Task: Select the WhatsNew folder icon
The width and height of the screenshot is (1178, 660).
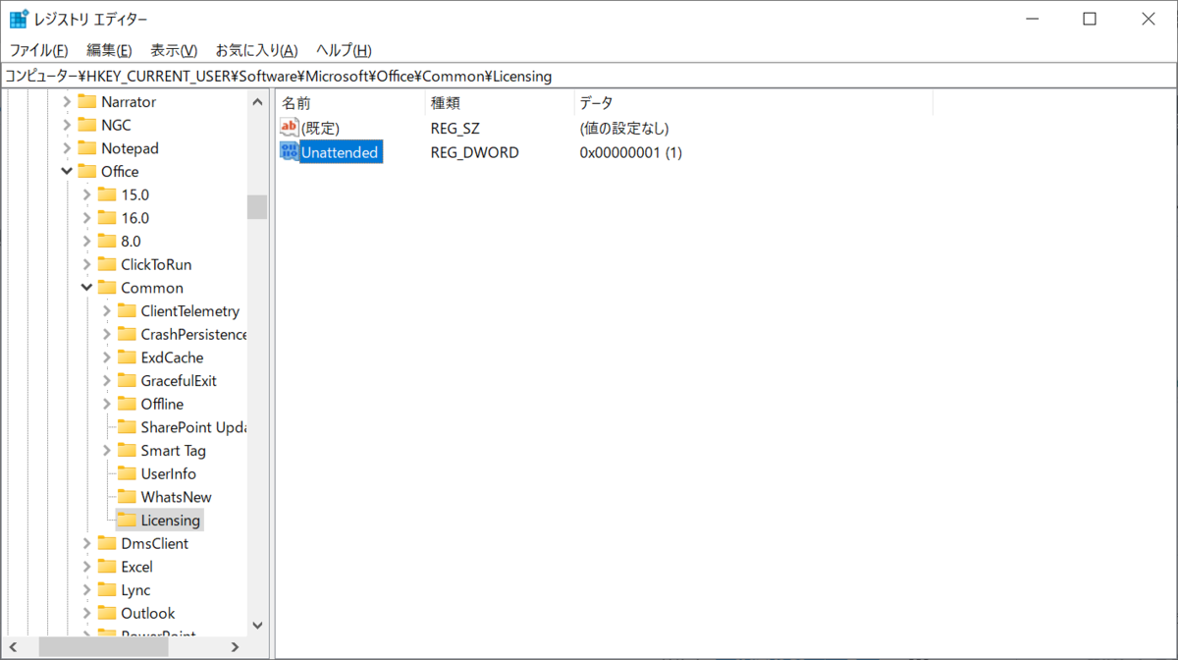Action: (126, 497)
